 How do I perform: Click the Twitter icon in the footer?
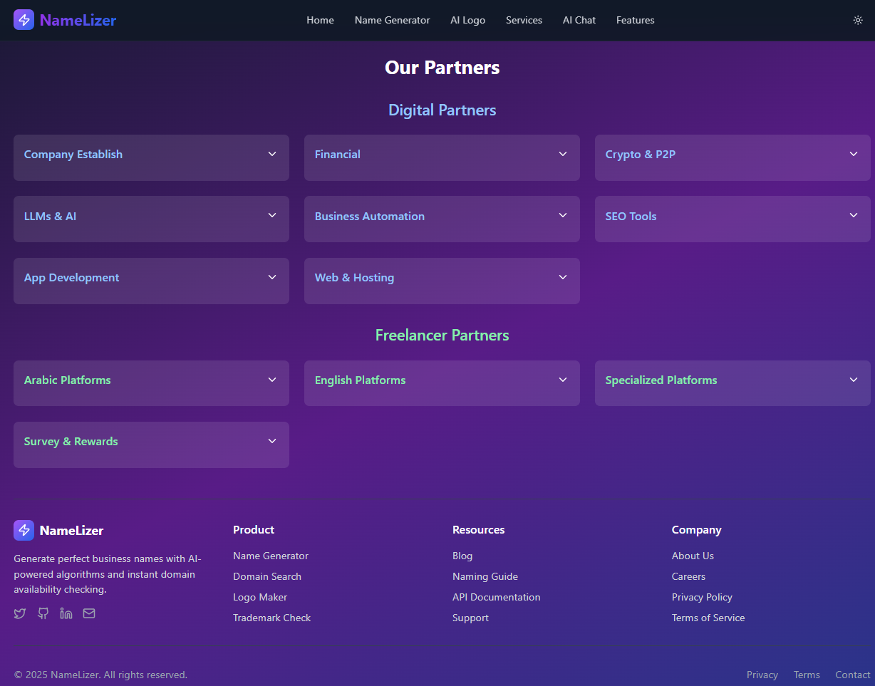(19, 613)
